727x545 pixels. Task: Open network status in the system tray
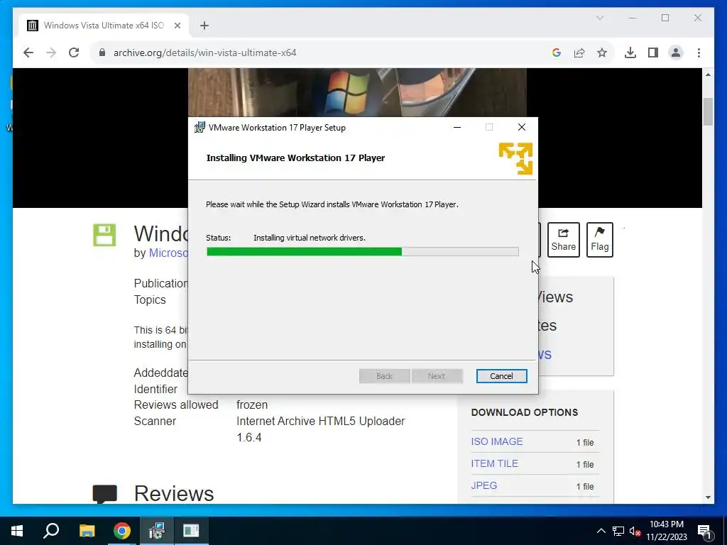tap(618, 531)
